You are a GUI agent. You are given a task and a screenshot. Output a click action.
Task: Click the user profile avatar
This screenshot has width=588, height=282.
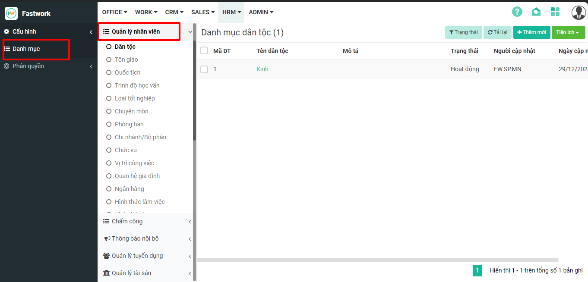click(578, 13)
